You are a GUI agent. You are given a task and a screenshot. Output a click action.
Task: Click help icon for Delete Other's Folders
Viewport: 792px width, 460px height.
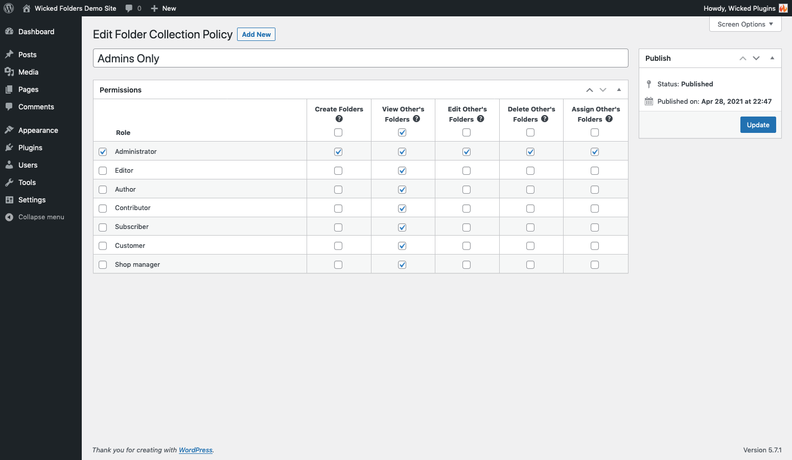click(545, 119)
